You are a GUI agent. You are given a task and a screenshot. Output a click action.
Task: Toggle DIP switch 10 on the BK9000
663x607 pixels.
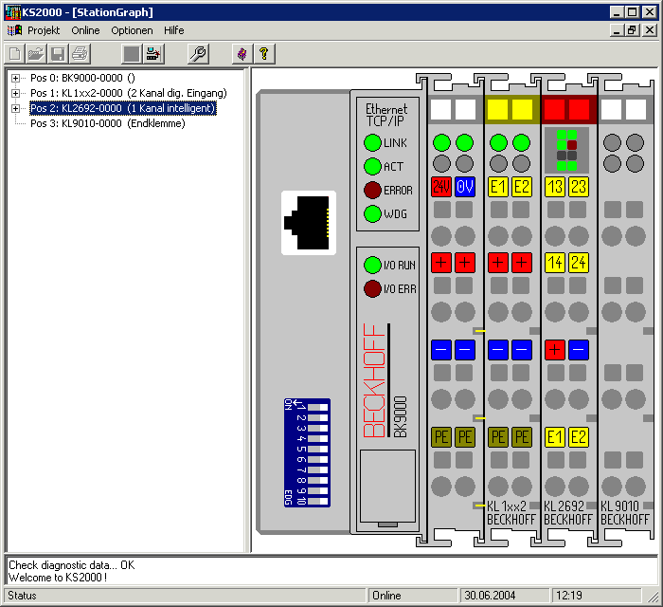tap(317, 501)
